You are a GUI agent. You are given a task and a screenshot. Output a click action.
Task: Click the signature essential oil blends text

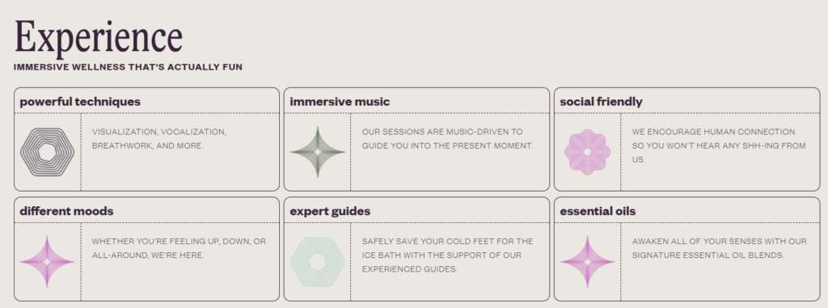pyautogui.click(x=719, y=248)
